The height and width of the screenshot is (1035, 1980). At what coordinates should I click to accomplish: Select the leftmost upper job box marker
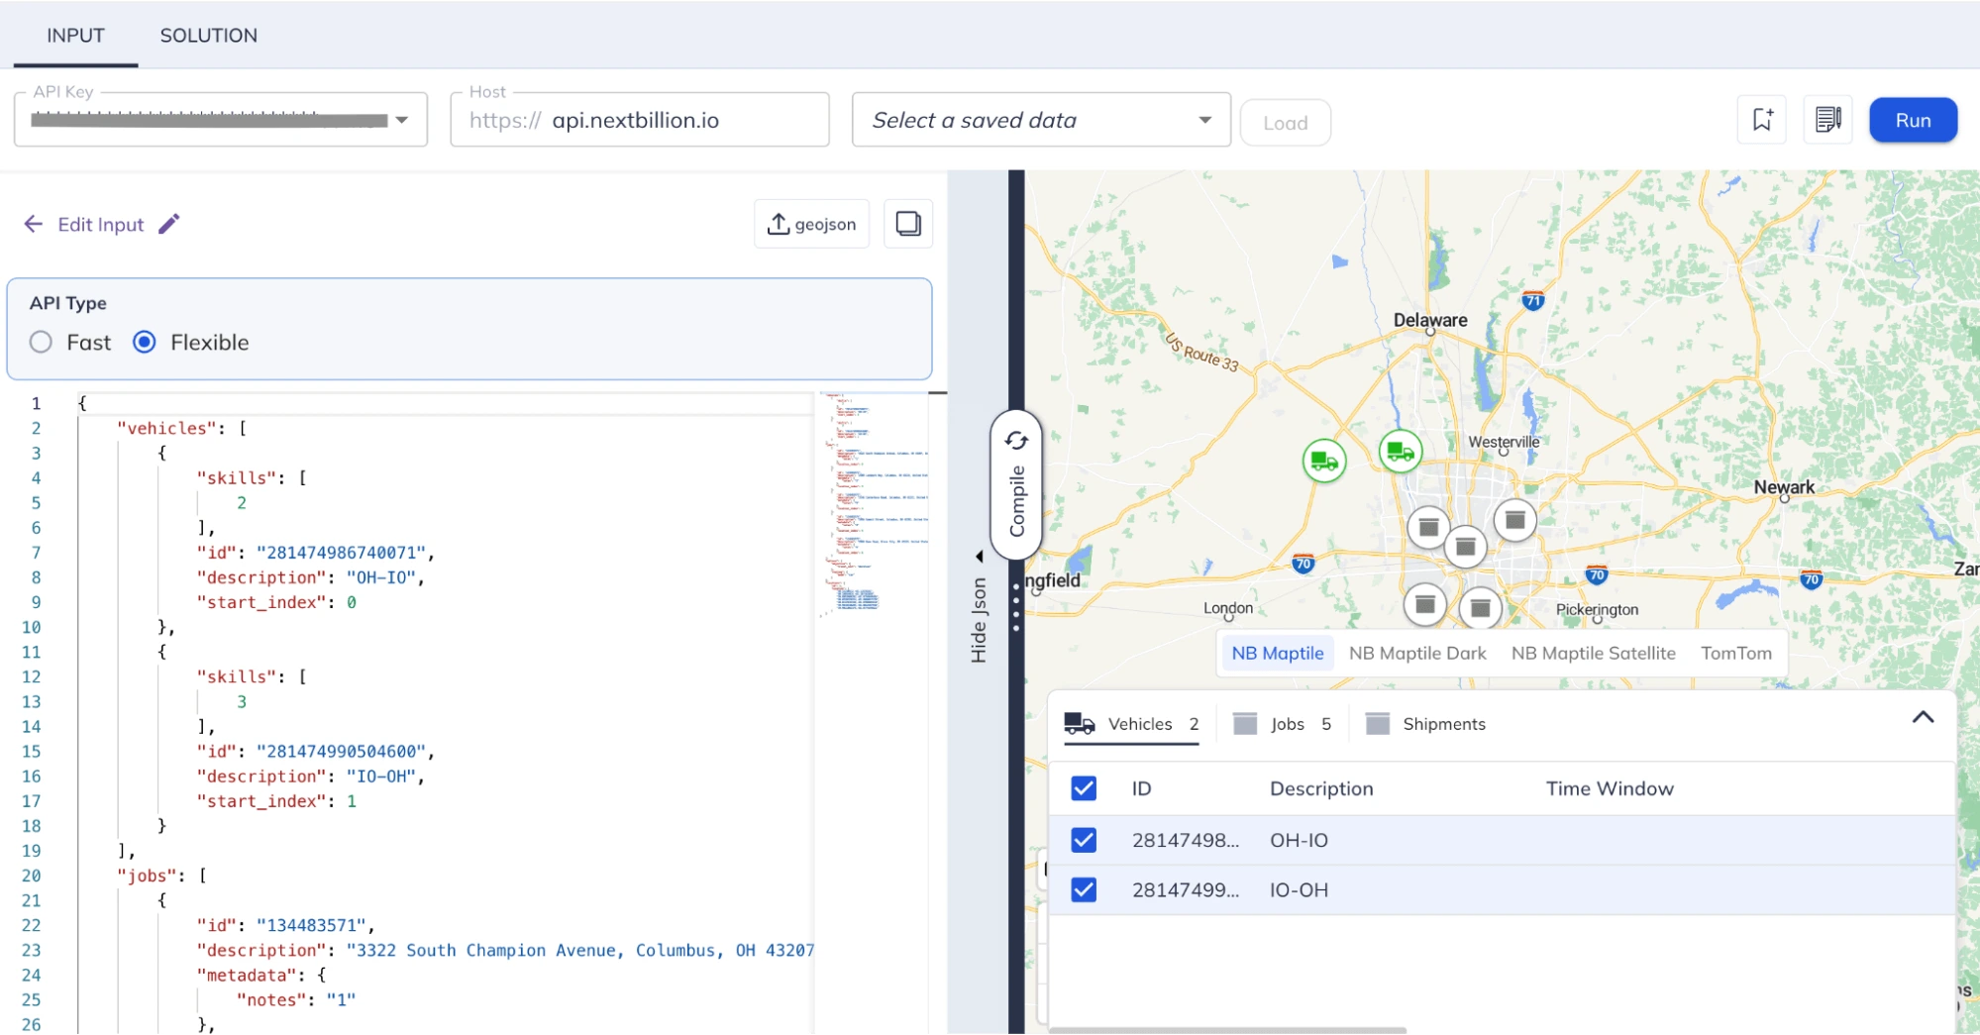click(1428, 527)
